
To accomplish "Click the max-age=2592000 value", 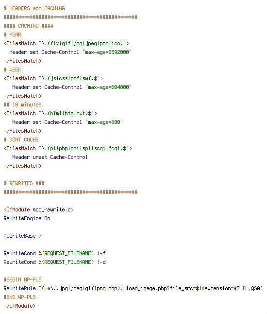I will point(107,52).
